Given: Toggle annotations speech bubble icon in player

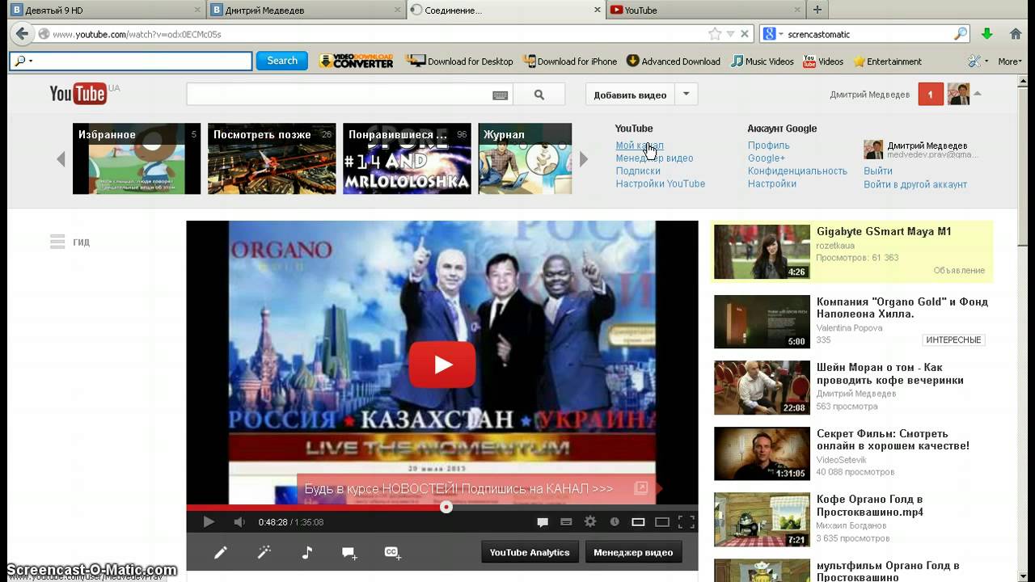Looking at the screenshot, I should (x=543, y=522).
